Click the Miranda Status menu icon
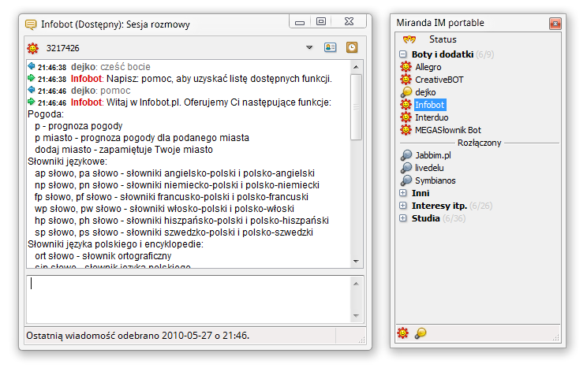The image size is (587, 368). [409, 39]
